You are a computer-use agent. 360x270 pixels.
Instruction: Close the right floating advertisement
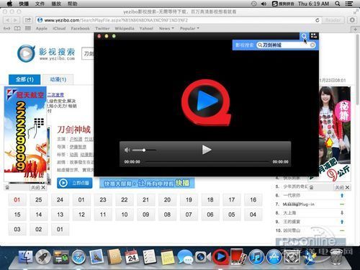[343, 187]
